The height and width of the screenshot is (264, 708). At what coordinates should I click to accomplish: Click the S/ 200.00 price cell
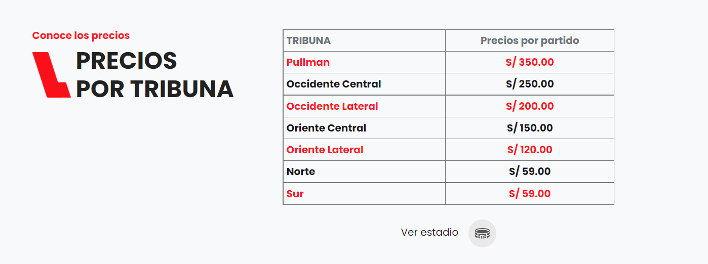pyautogui.click(x=530, y=106)
